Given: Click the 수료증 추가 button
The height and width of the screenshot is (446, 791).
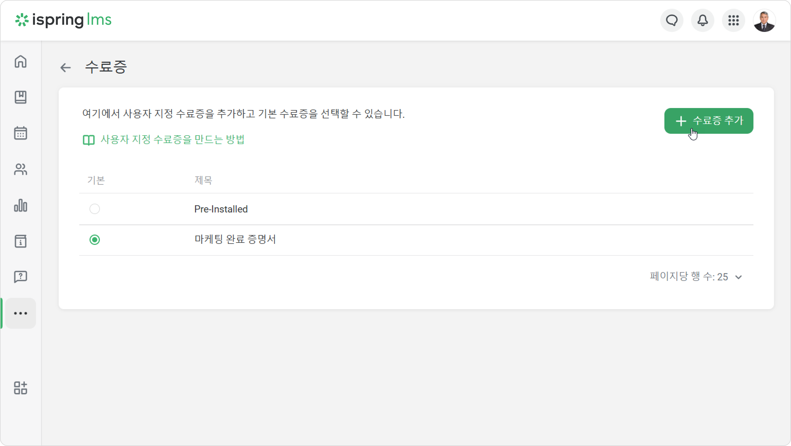Looking at the screenshot, I should click(x=709, y=121).
